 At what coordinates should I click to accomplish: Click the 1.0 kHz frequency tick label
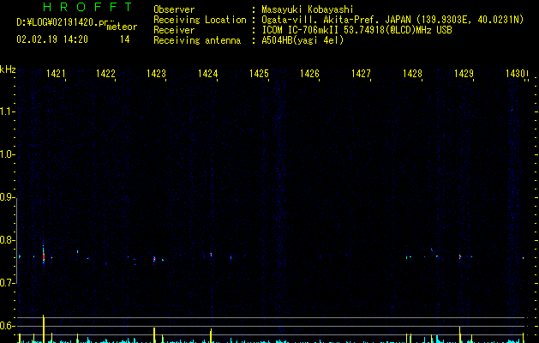[x=7, y=154]
